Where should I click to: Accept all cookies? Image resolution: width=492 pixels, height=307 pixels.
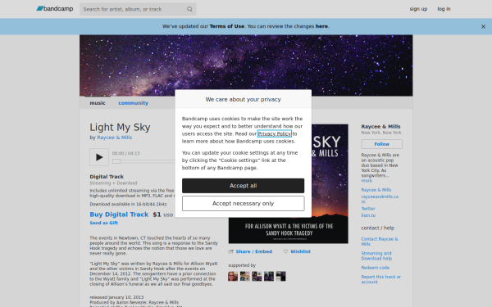point(244,186)
